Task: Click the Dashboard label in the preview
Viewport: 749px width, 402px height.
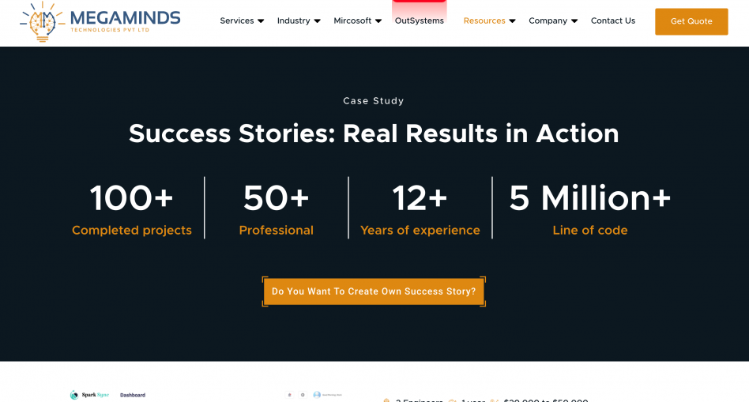Action: coord(133,396)
